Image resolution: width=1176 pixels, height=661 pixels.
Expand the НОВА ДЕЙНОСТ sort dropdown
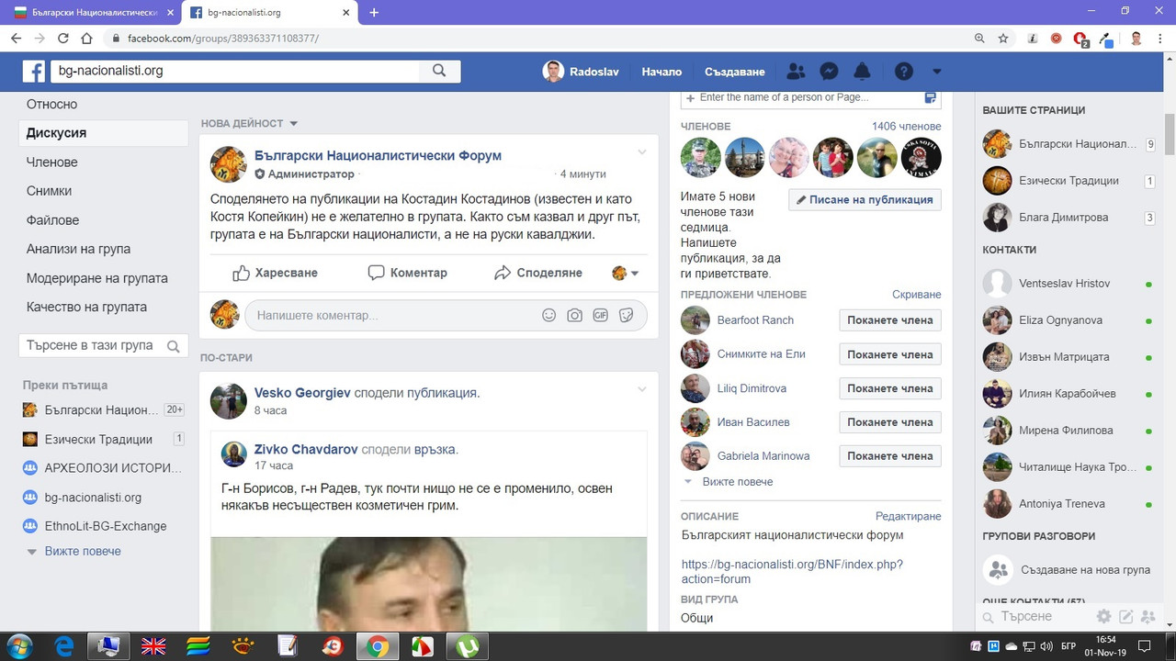click(294, 124)
